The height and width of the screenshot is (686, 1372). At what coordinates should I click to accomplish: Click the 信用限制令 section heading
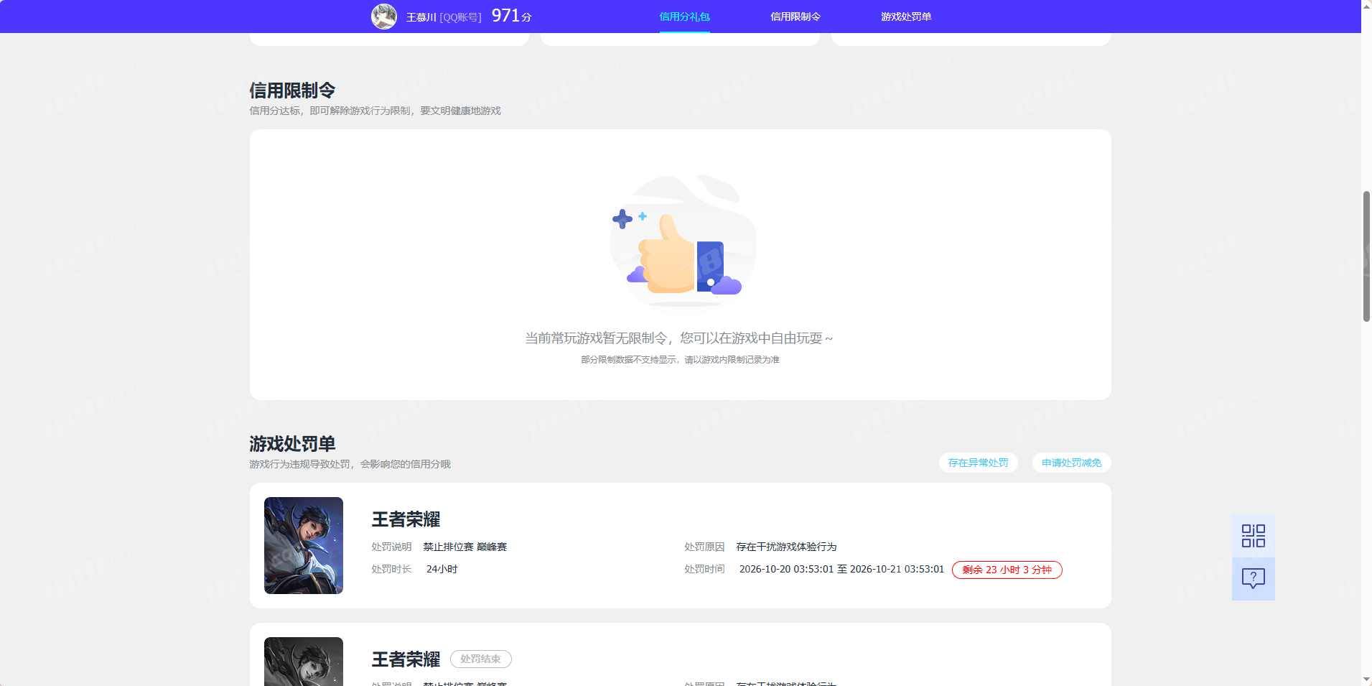(x=292, y=90)
